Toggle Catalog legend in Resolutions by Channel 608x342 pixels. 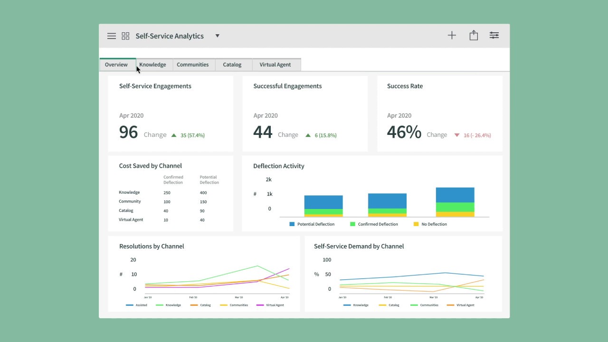pyautogui.click(x=200, y=305)
